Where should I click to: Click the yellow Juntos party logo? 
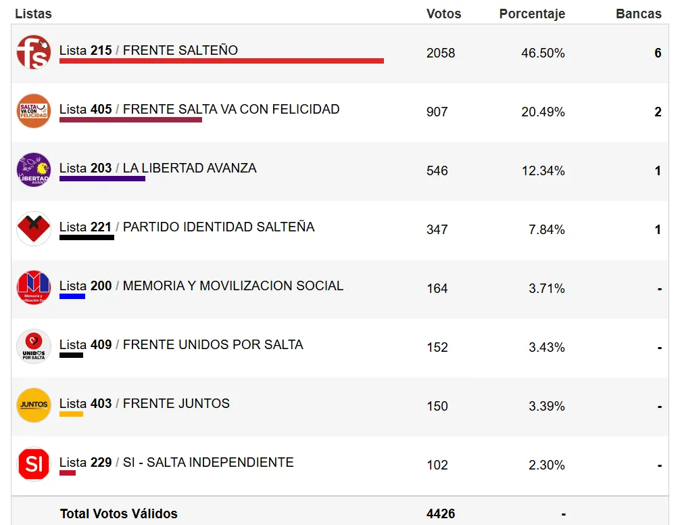[x=34, y=405]
